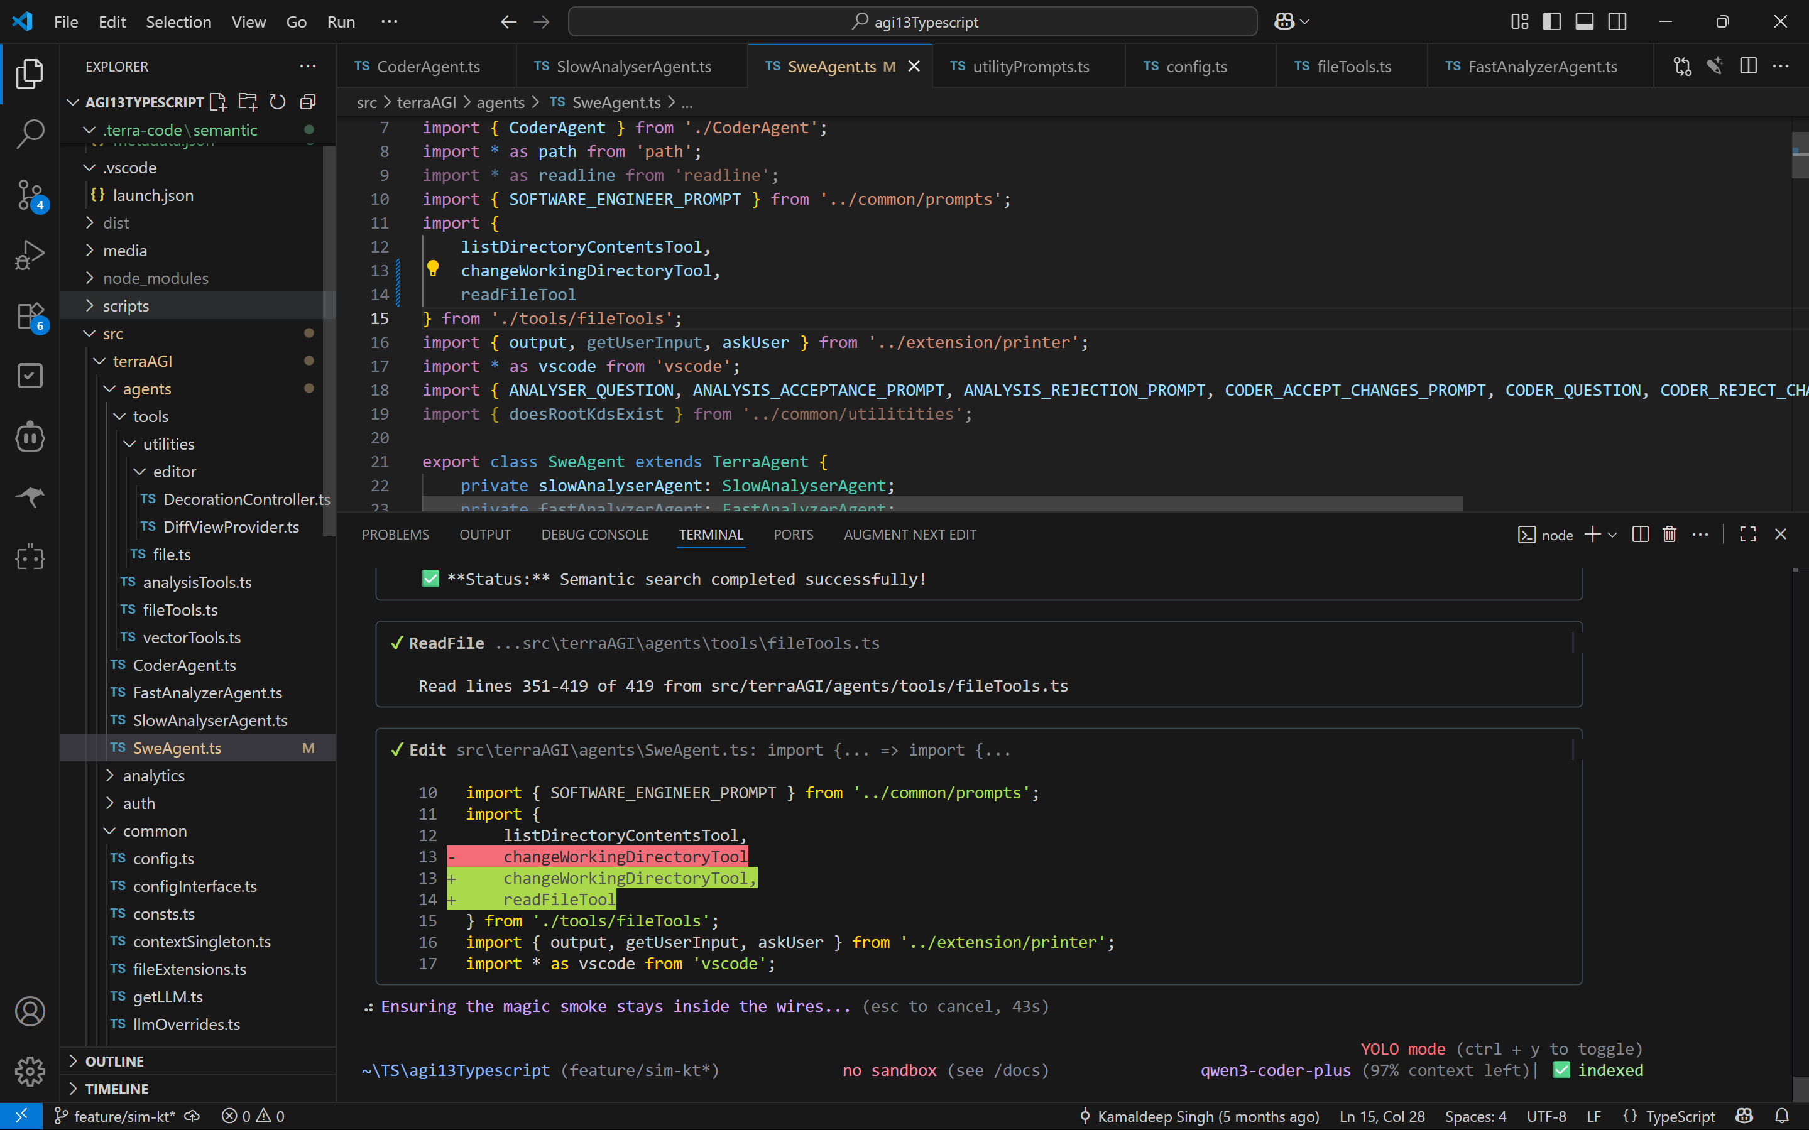Collapse the OUTLINE section
The height and width of the screenshot is (1130, 1809).
click(114, 1062)
